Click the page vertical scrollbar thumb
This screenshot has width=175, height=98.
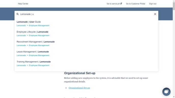point(174,6)
